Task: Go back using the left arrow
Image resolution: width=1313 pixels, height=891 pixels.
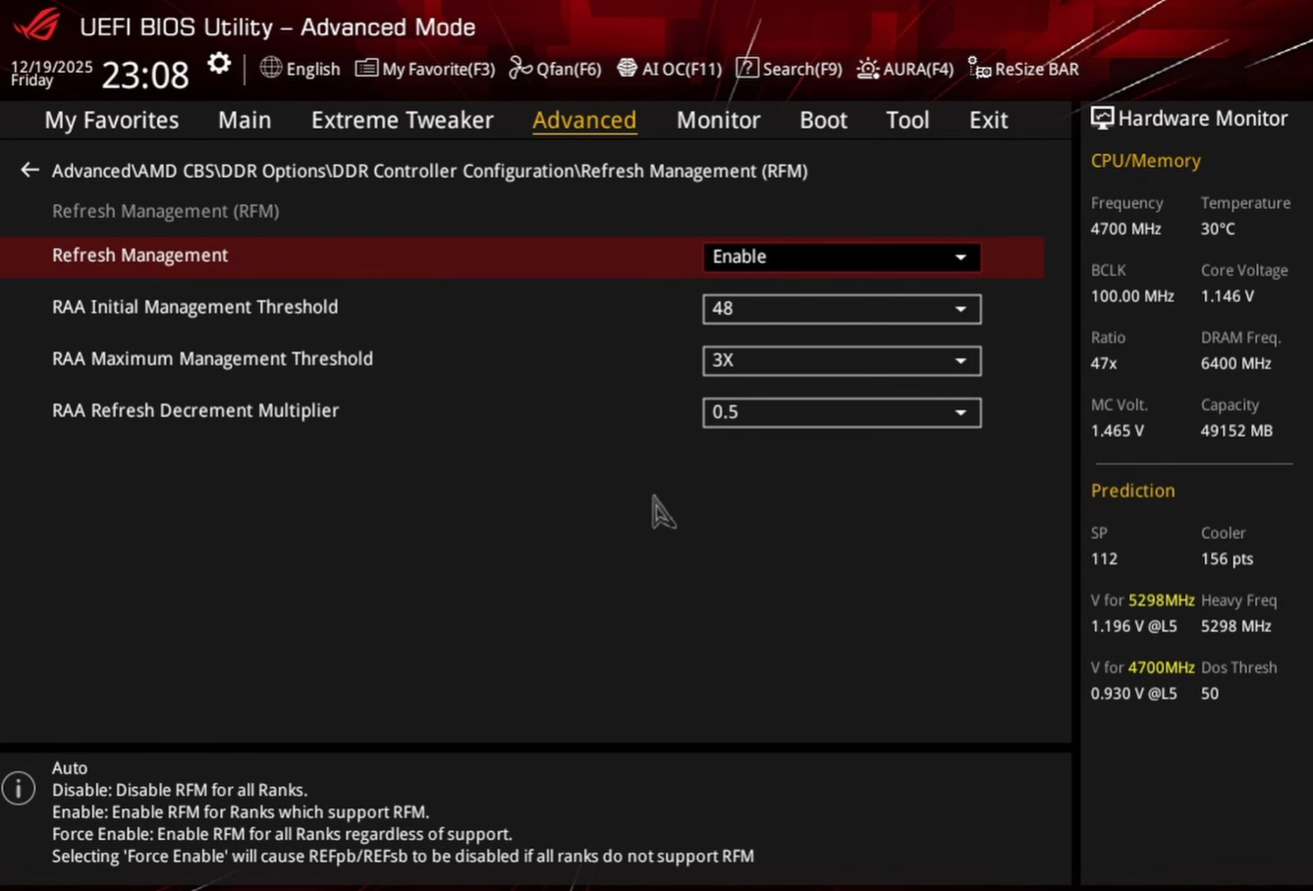Action: point(29,170)
